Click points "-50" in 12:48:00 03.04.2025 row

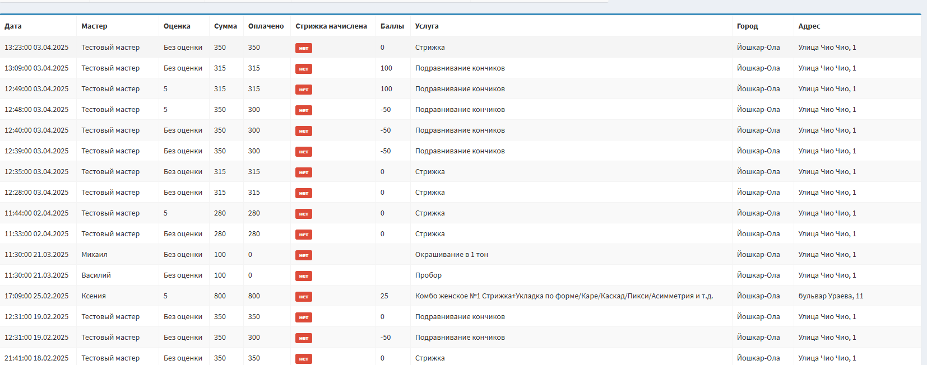coord(386,110)
